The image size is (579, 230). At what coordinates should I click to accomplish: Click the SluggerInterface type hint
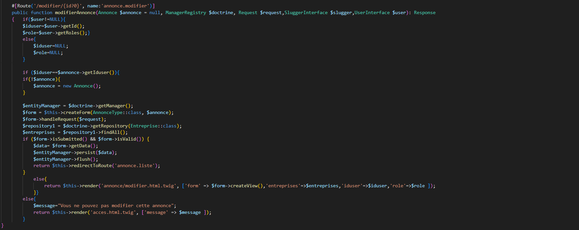[306, 12]
